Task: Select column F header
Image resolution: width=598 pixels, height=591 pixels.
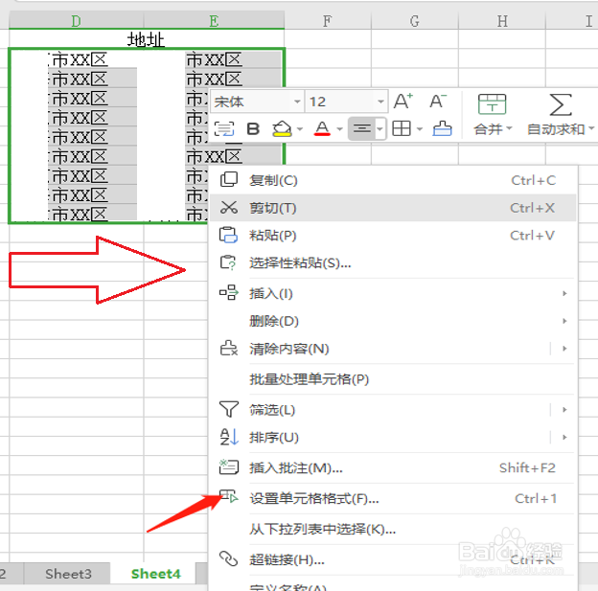Action: 327,20
